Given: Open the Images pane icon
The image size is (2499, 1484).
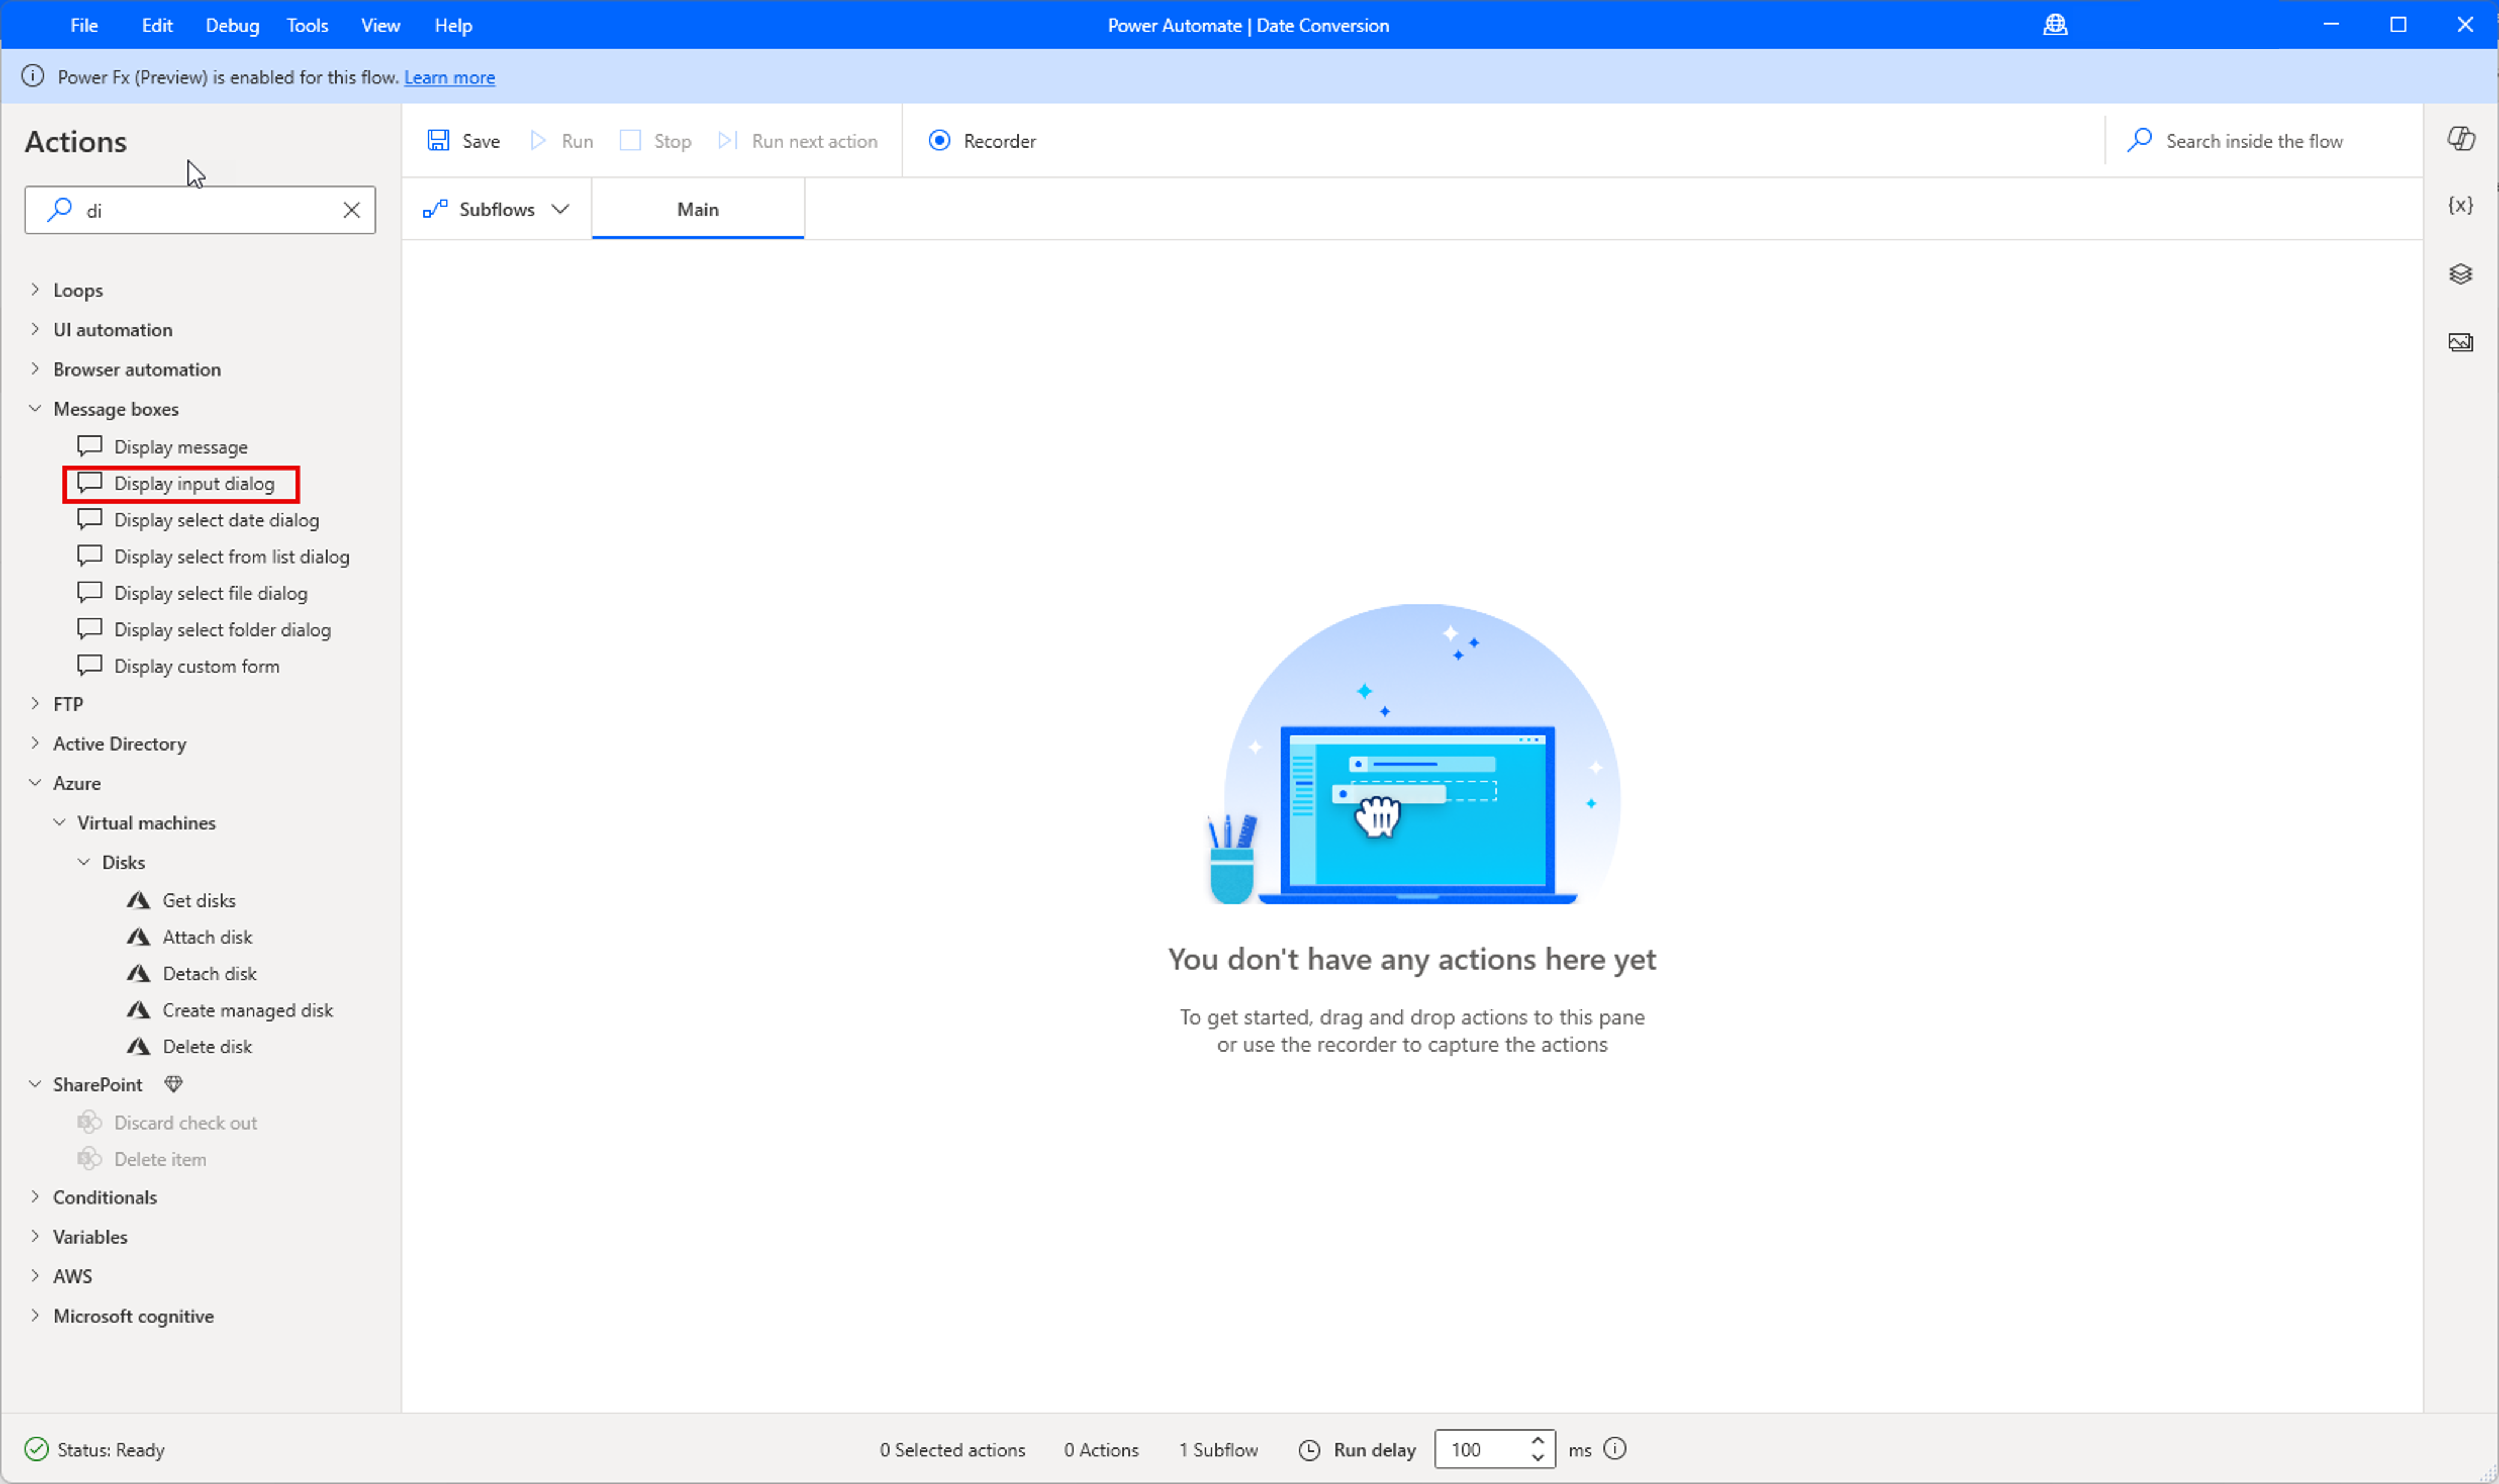Looking at the screenshot, I should pos(2460,343).
